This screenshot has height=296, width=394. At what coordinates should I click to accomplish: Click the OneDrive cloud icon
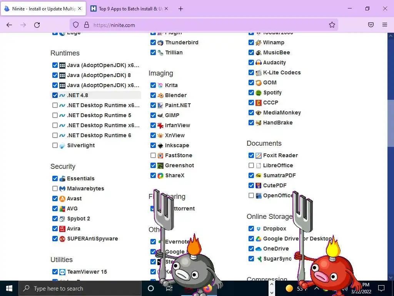pos(259,249)
